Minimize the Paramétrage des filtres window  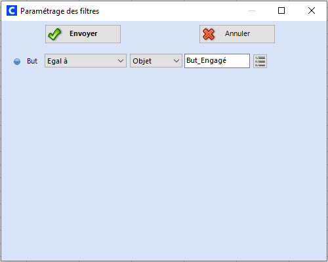(252, 10)
